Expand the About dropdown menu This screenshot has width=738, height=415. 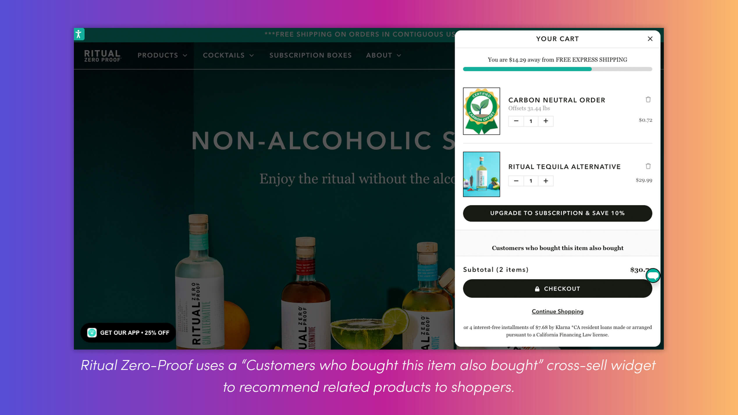point(383,55)
